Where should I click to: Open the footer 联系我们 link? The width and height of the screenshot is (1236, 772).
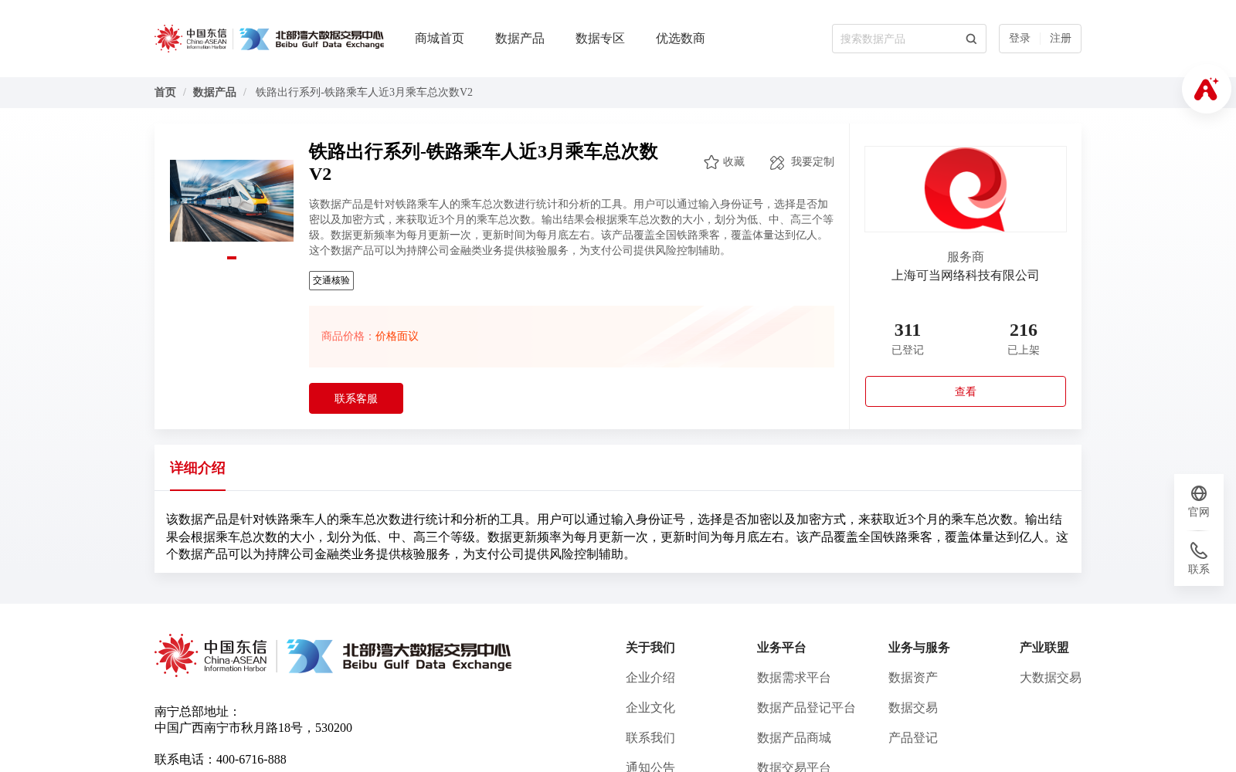(x=650, y=738)
